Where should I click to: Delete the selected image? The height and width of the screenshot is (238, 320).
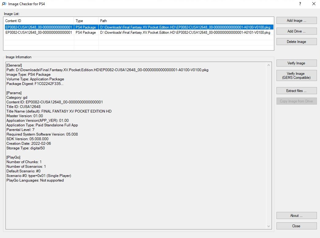(296, 42)
